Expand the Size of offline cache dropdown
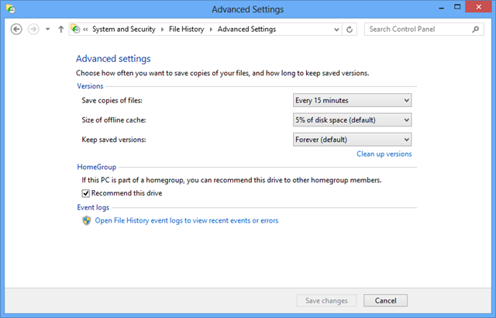This screenshot has width=496, height=318. click(x=352, y=120)
